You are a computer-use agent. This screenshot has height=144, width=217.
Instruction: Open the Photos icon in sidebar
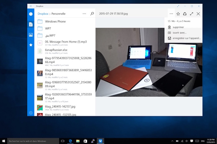(31, 35)
